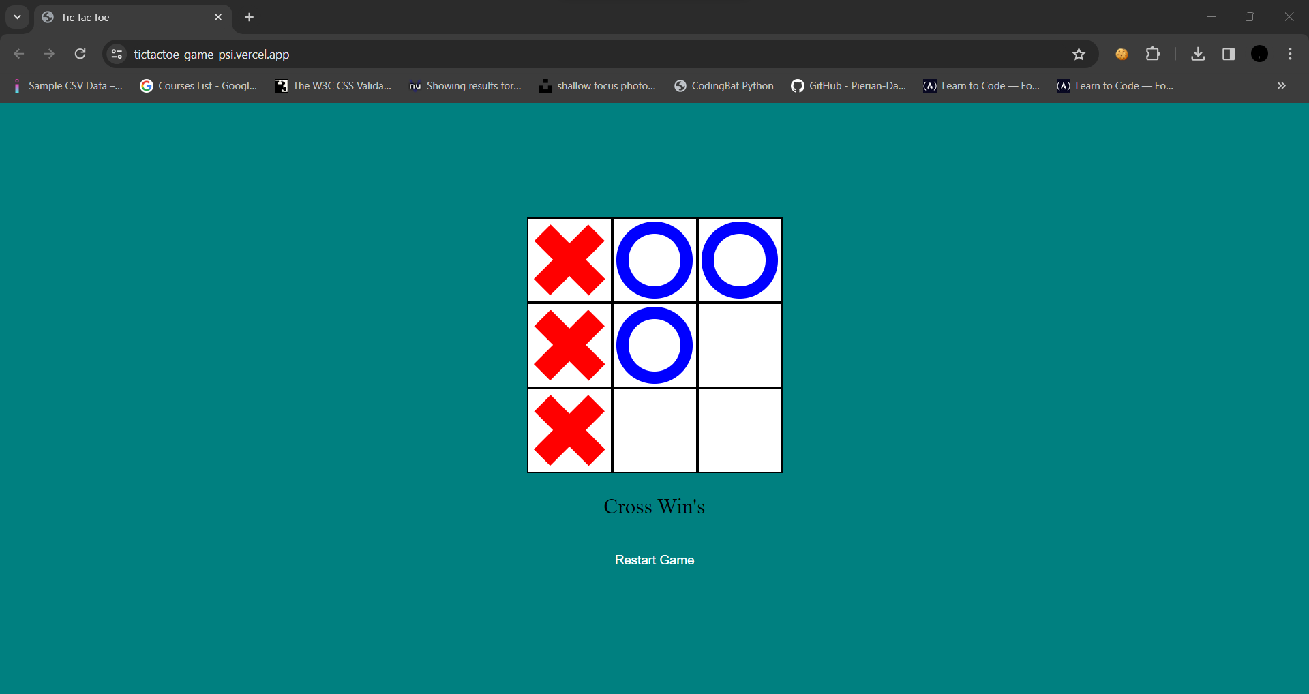
Task: Click the top-right circle cell
Action: click(740, 260)
